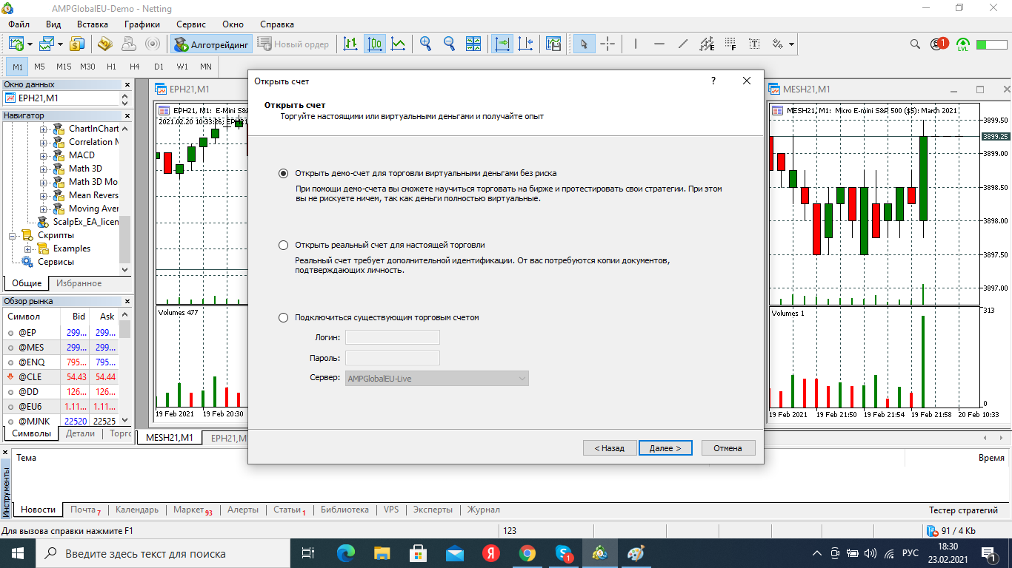Open the Сервис menu

point(191,24)
